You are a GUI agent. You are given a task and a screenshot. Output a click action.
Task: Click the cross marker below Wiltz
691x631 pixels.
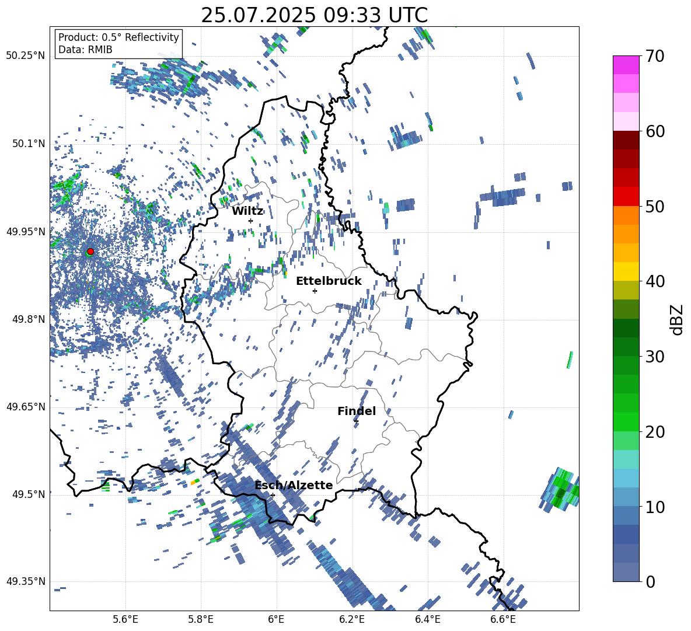tap(251, 221)
